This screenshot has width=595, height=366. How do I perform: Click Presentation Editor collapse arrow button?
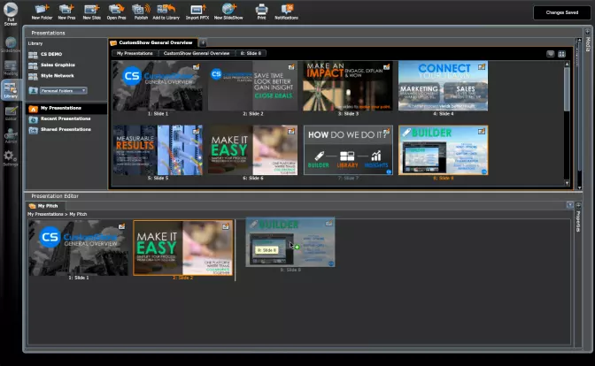570,205
